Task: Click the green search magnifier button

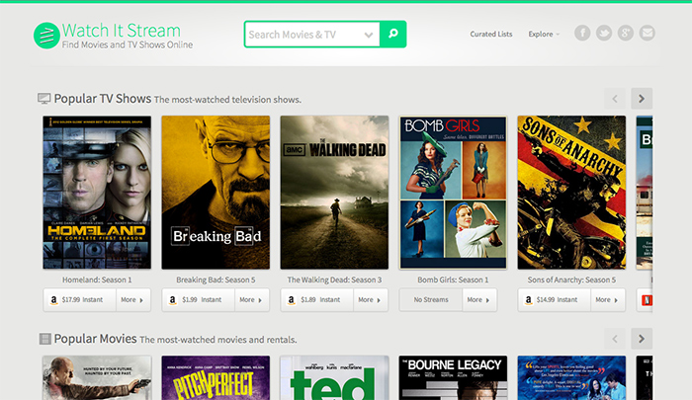Action: point(392,34)
